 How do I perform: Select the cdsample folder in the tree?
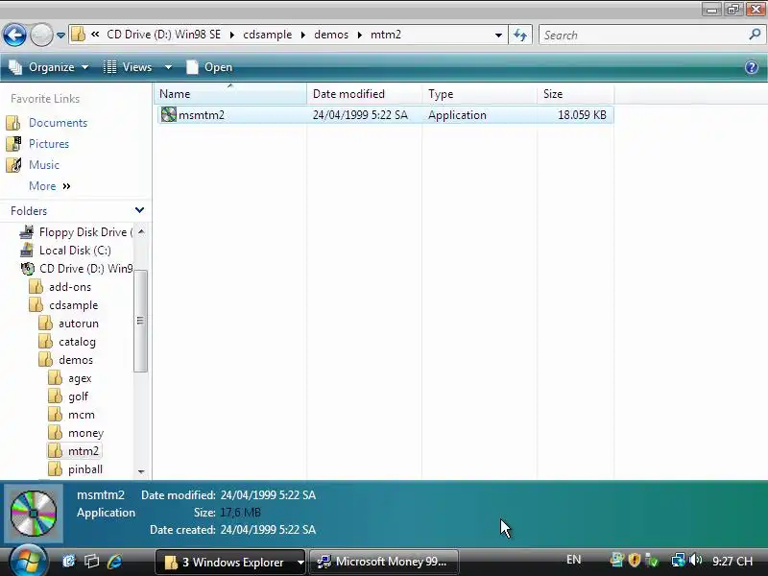[74, 305]
